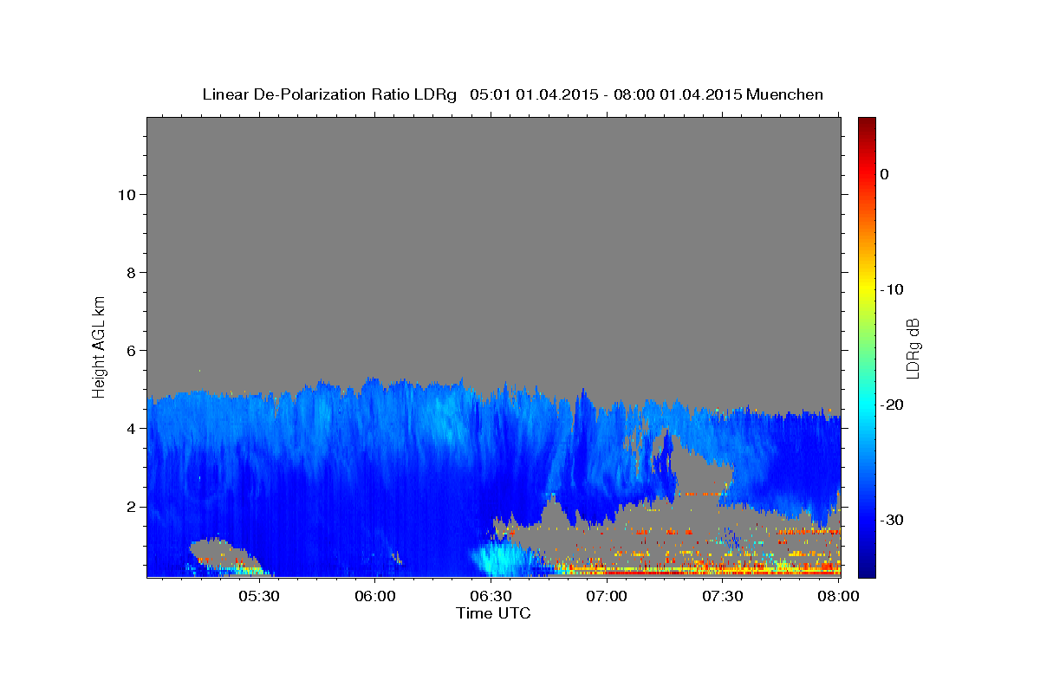This screenshot has height=693, width=1040.
Task: Click the colorbar label '-20'
Action: coord(893,405)
